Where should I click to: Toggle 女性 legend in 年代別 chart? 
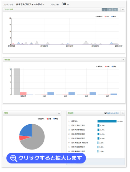click(107, 67)
